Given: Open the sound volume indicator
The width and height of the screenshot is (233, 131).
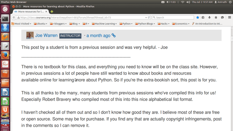Looking at the screenshot, I should point(188,2).
